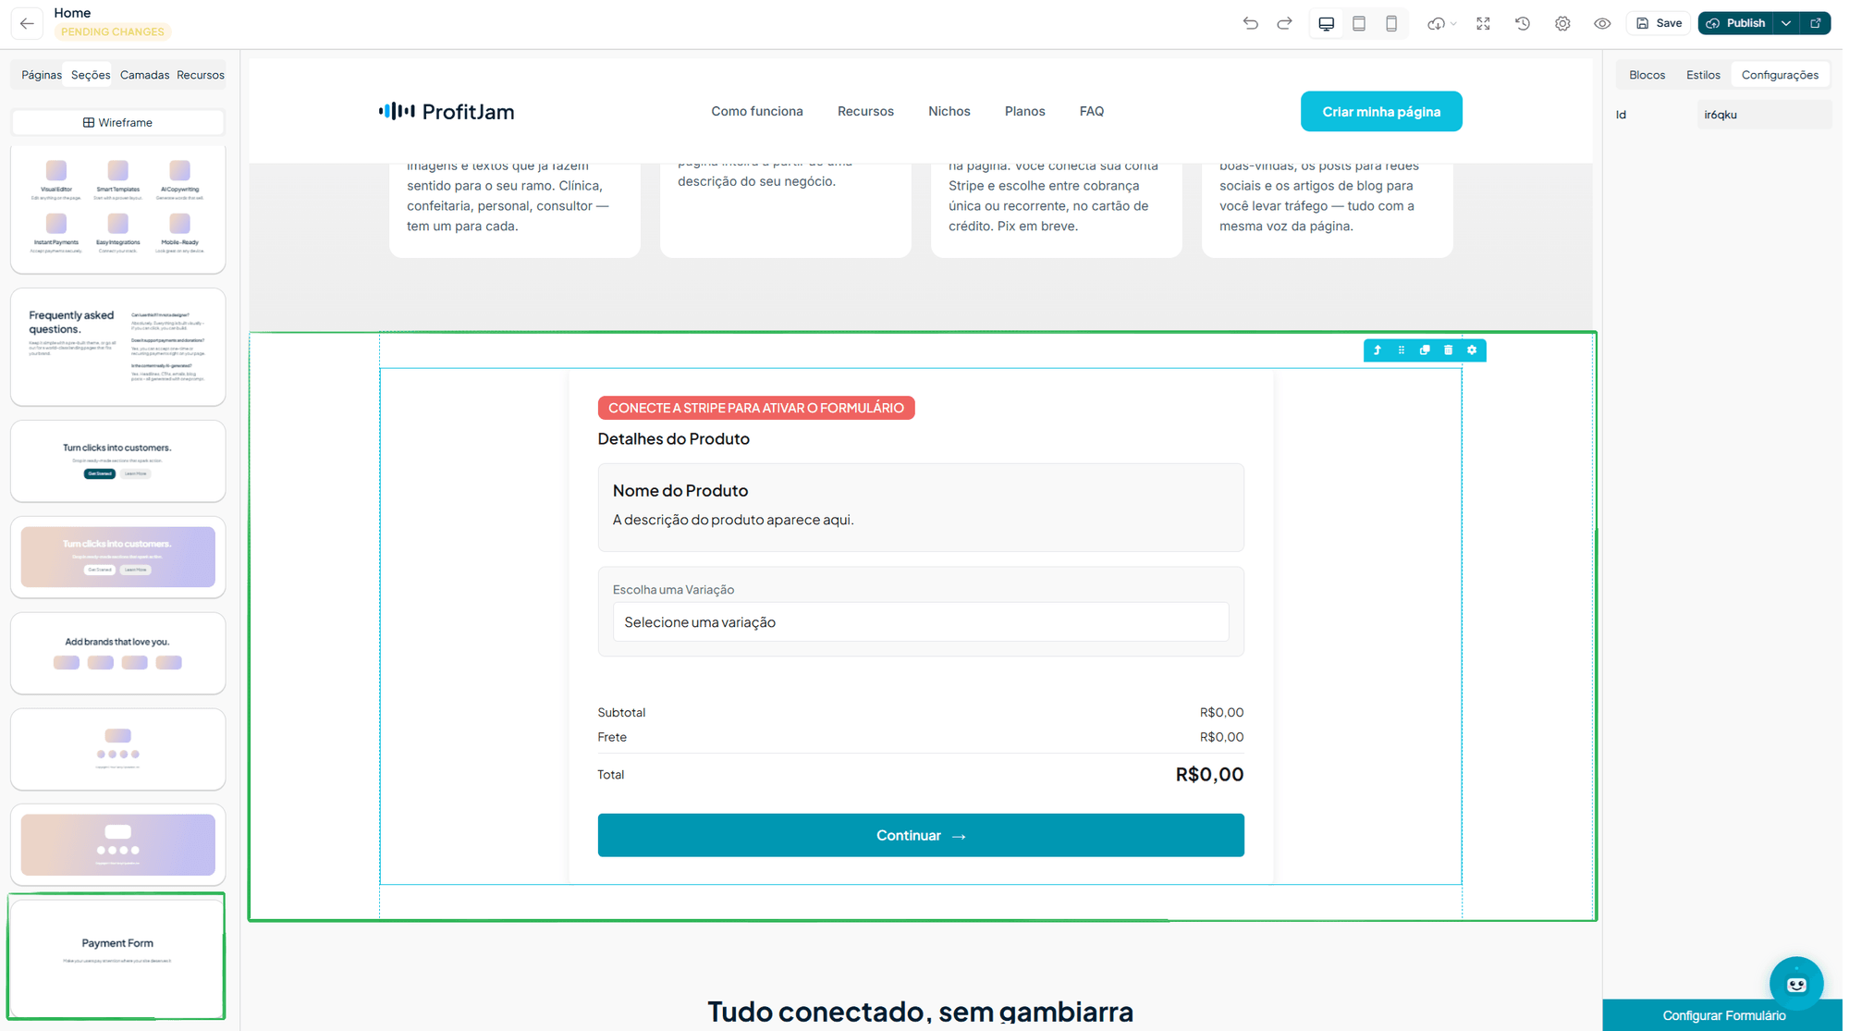Select the six-features grid section thumbnail

[118, 208]
